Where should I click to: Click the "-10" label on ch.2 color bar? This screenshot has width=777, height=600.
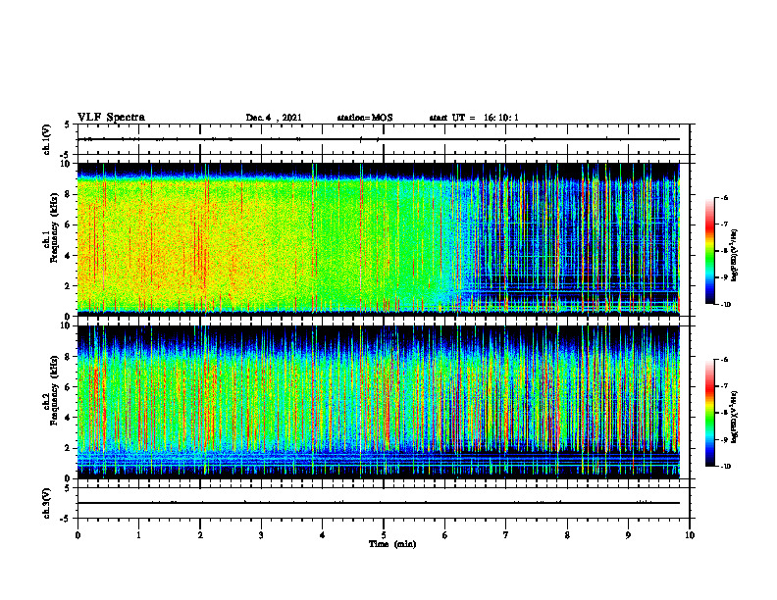click(725, 467)
